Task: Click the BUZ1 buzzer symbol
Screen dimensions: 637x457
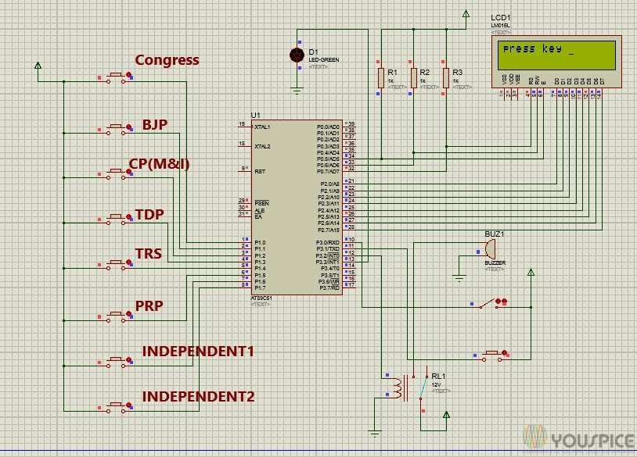Action: 489,250
